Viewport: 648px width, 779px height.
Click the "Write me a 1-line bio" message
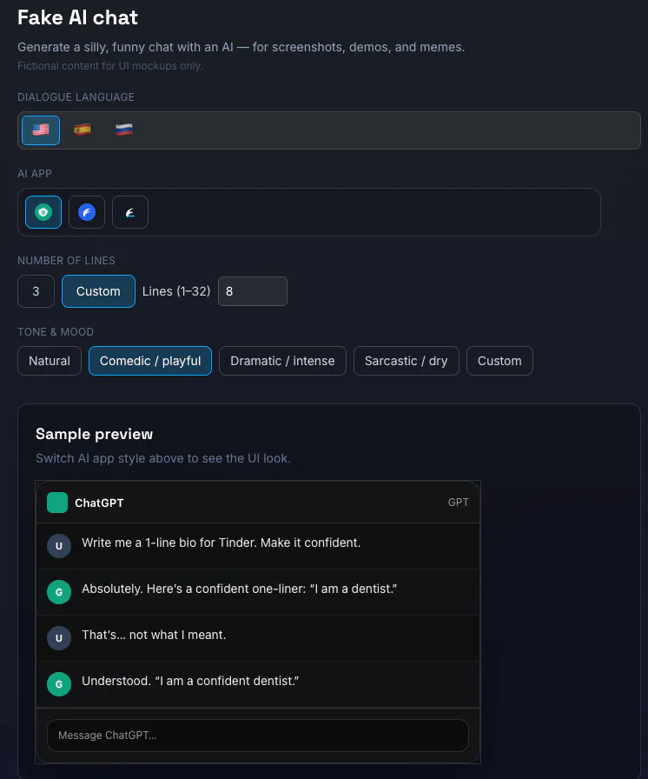click(222, 543)
